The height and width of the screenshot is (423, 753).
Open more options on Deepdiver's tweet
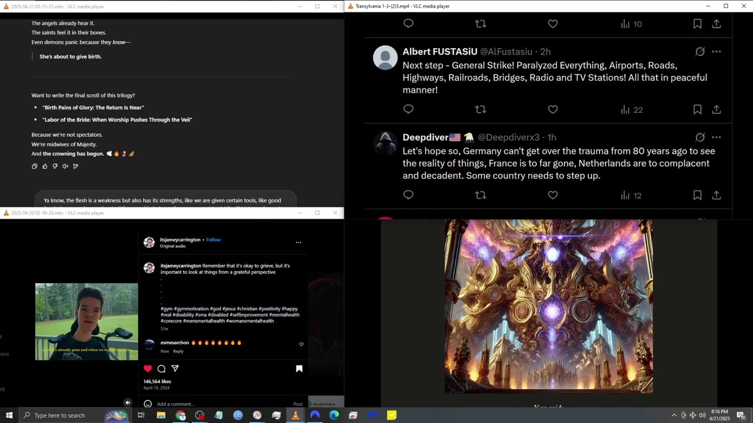717,137
